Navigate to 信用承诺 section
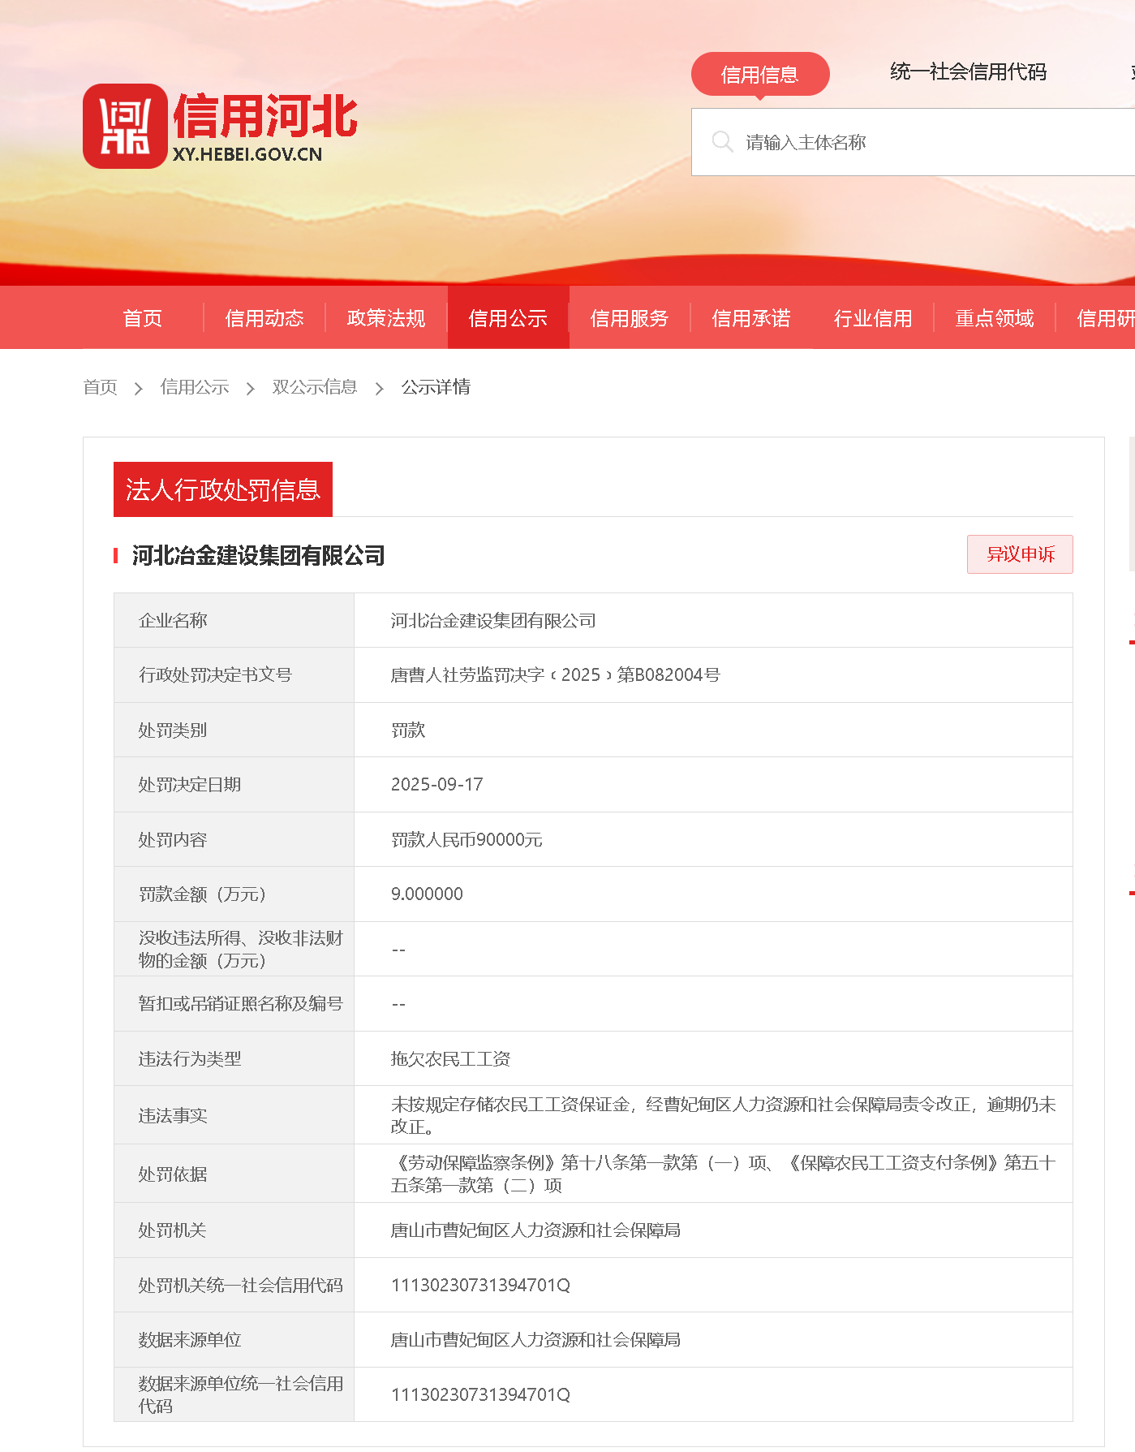1135x1452 pixels. (751, 318)
